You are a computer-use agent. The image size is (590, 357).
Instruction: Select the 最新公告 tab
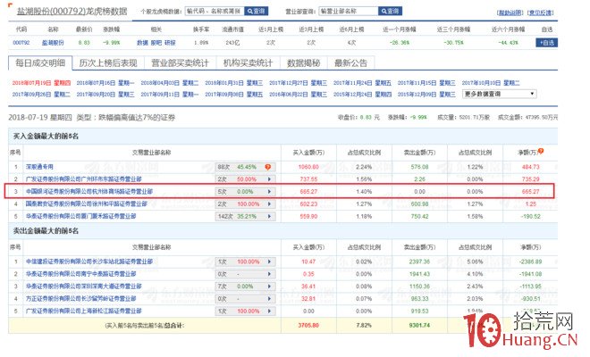(350, 63)
